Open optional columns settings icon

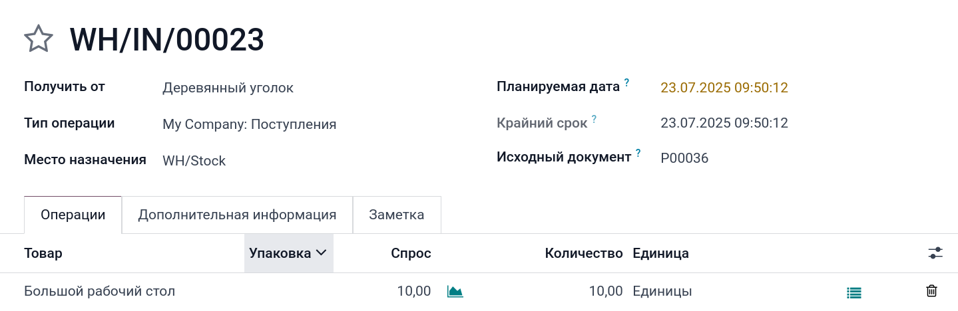[x=935, y=253]
